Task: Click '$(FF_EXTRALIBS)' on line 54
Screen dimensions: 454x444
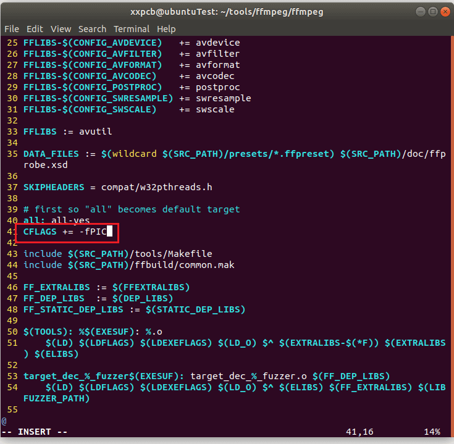Action: coord(371,388)
